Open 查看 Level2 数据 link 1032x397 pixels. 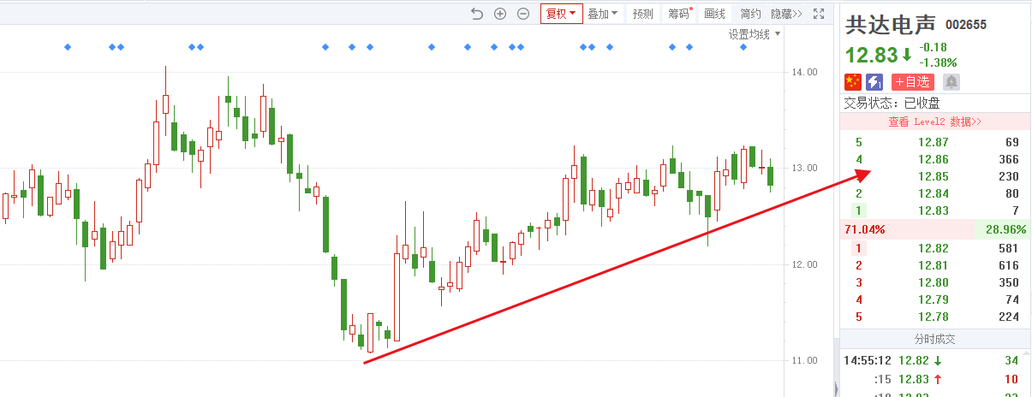(x=934, y=121)
